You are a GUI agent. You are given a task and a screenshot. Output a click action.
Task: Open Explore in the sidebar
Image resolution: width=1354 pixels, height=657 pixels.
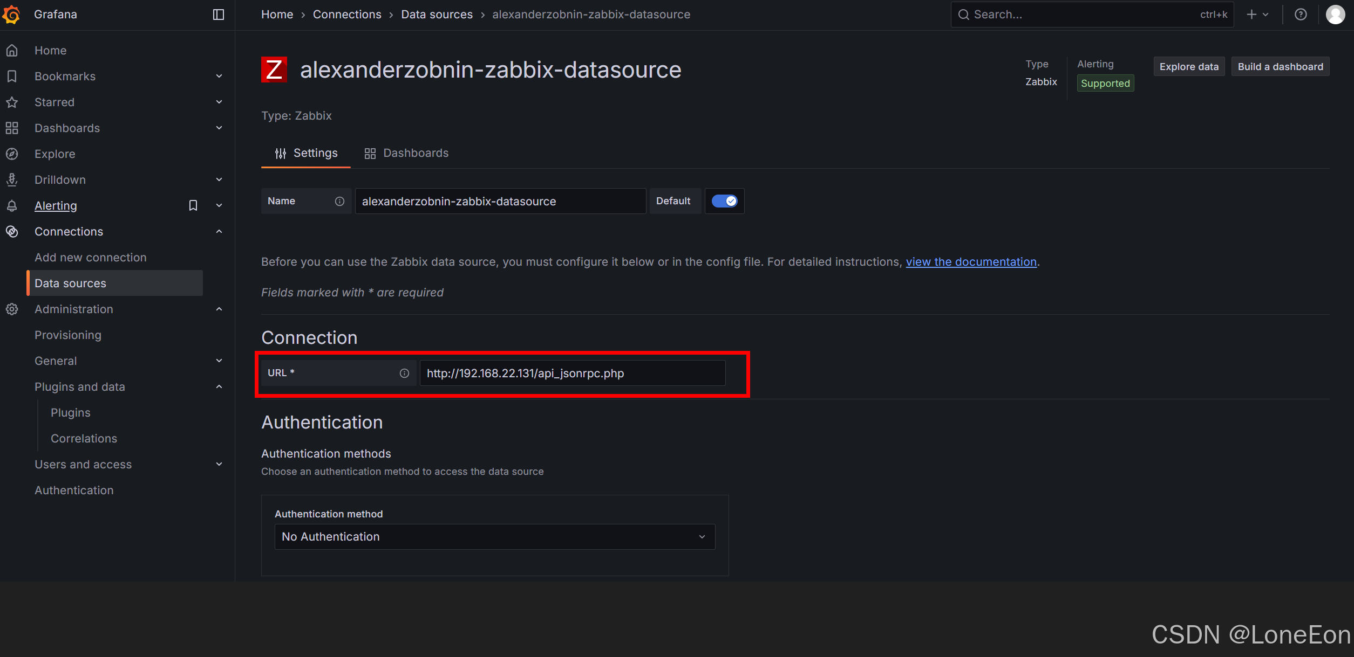pyautogui.click(x=55, y=154)
